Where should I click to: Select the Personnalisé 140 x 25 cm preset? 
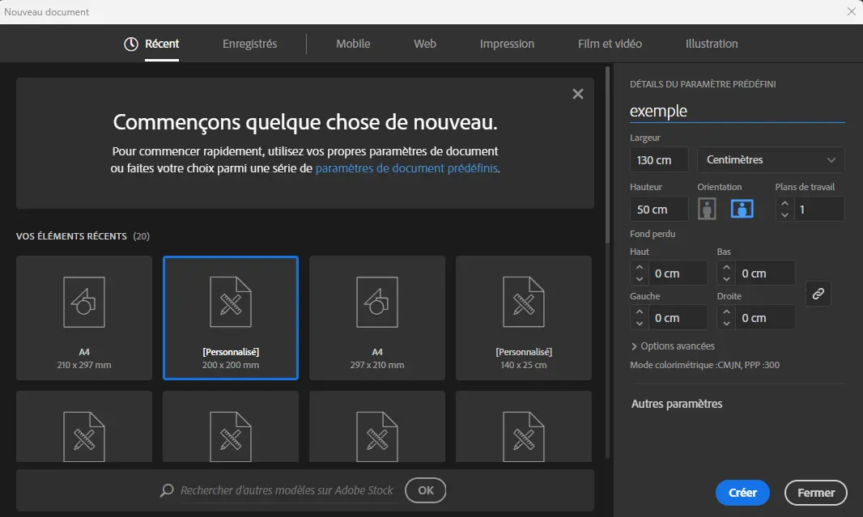coord(524,318)
